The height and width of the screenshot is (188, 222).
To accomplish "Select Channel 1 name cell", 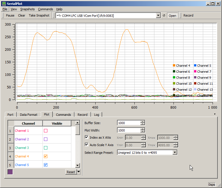I will coord(28,131).
